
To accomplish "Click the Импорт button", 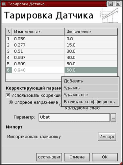I will point(107,137).
